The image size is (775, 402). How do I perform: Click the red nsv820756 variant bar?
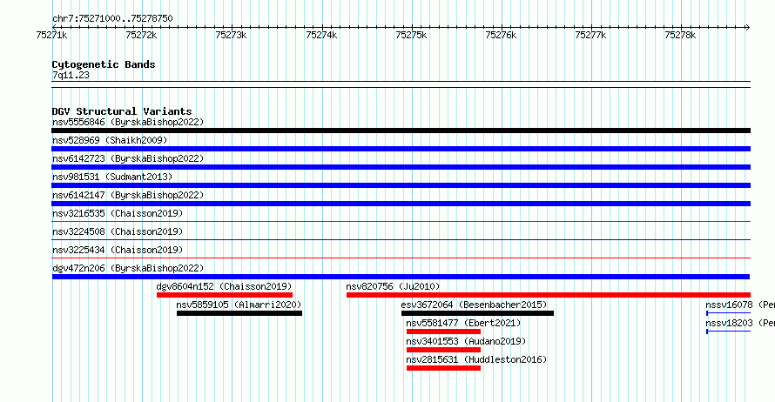point(549,295)
